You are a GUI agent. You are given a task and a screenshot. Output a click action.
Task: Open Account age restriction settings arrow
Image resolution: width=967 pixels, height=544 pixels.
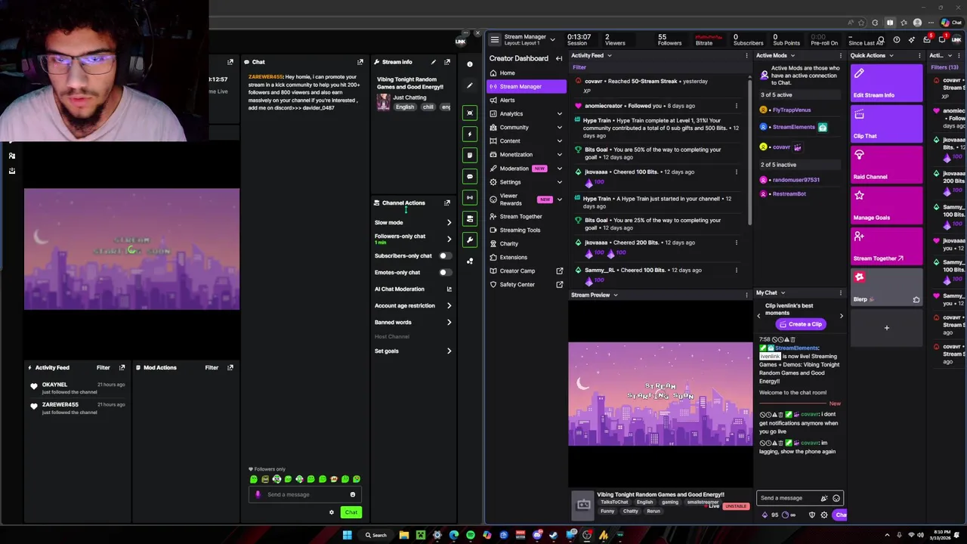coord(449,306)
